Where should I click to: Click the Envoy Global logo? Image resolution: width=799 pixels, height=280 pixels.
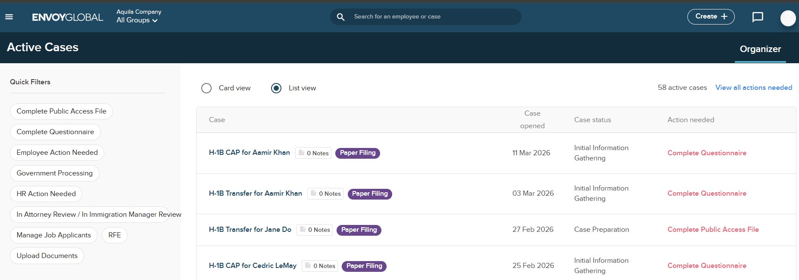pyautogui.click(x=68, y=17)
